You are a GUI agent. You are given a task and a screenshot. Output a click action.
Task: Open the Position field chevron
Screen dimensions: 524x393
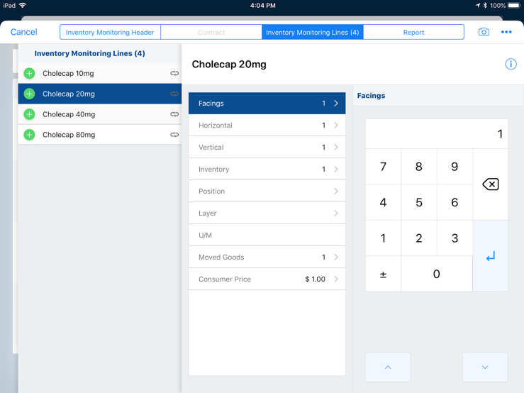[x=335, y=192]
